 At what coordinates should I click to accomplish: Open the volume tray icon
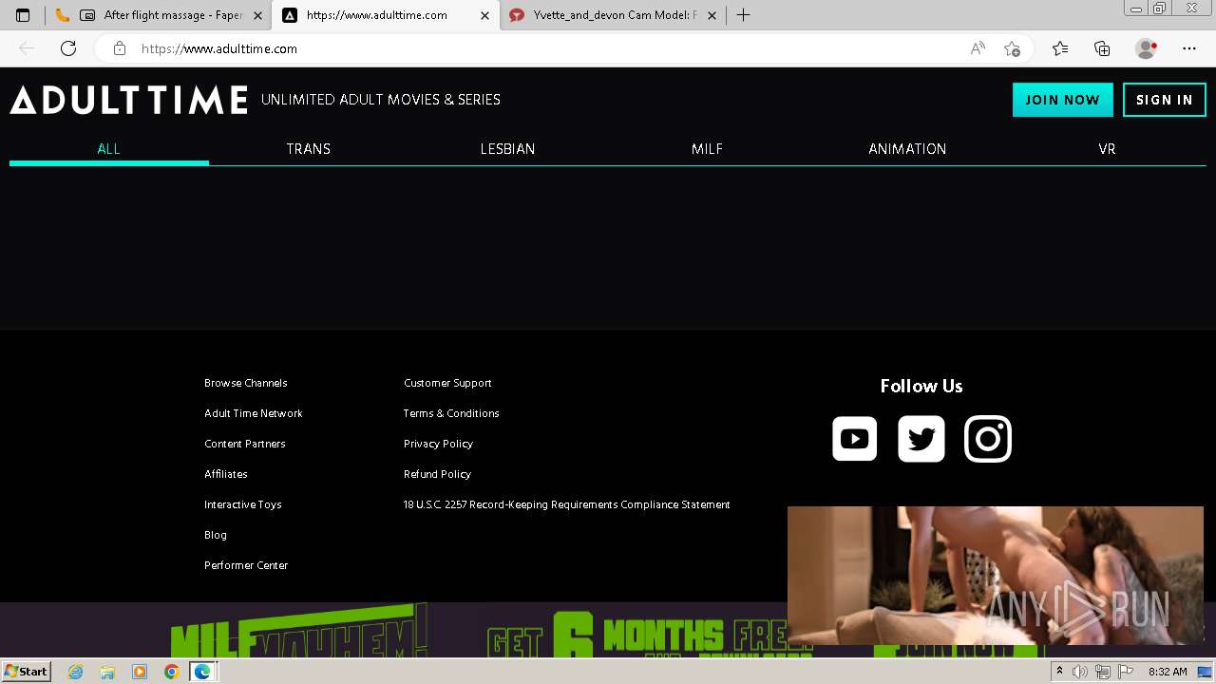point(1079,672)
